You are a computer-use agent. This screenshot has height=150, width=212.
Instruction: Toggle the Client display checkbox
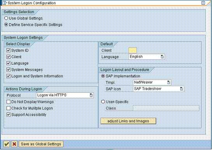tap(9, 57)
